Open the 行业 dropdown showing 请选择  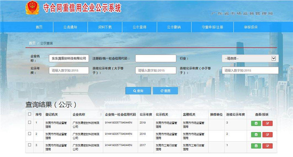250,58
